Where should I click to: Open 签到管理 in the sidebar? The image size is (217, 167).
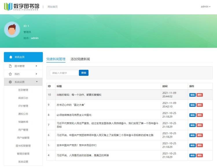pyautogui.click(x=23, y=90)
